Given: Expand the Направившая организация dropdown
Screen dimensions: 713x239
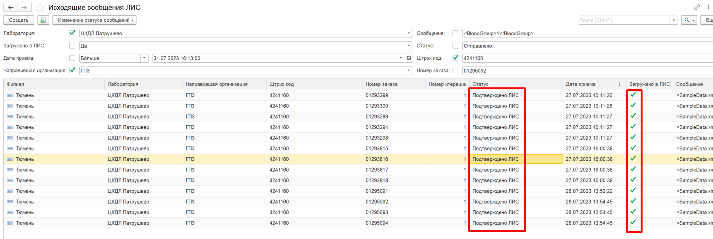Looking at the screenshot, I should coord(409,70).
